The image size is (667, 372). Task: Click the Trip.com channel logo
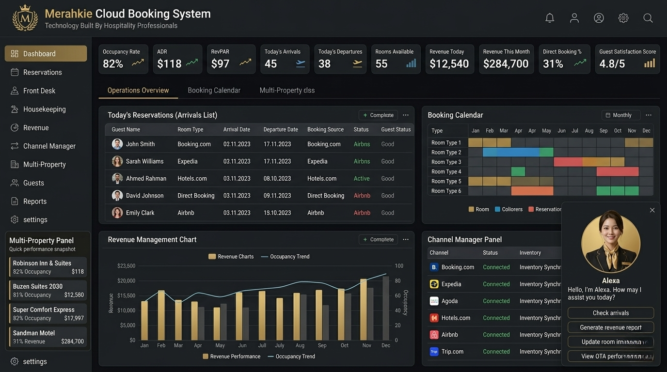pos(434,352)
